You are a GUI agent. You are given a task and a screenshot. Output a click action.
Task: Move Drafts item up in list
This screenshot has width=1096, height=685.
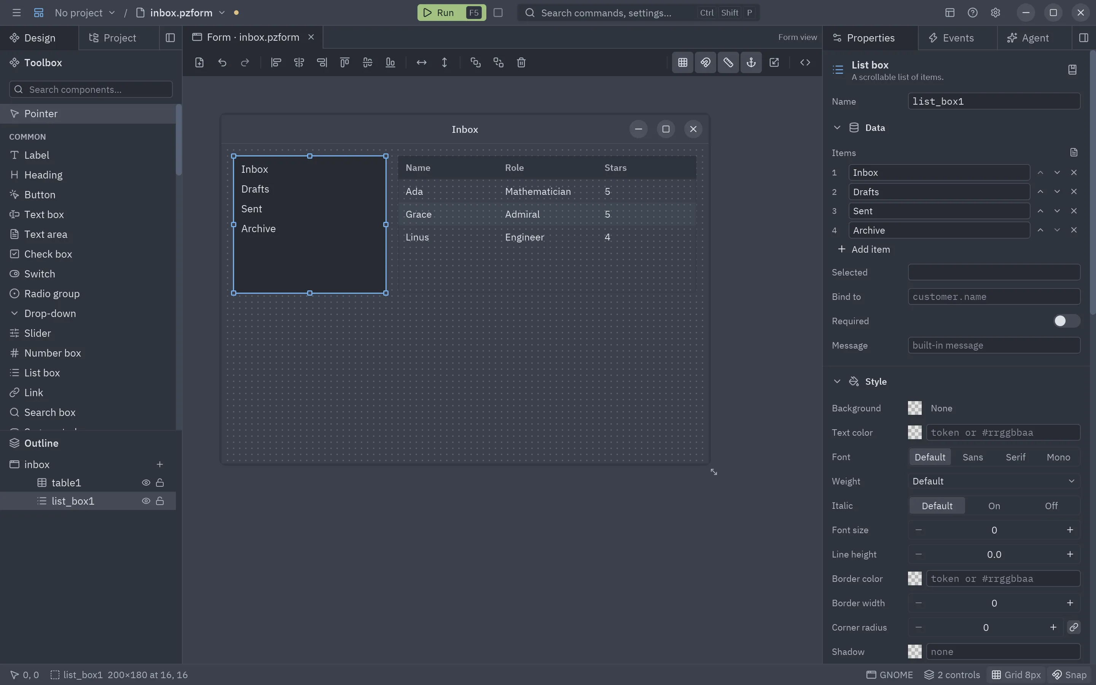coord(1040,192)
